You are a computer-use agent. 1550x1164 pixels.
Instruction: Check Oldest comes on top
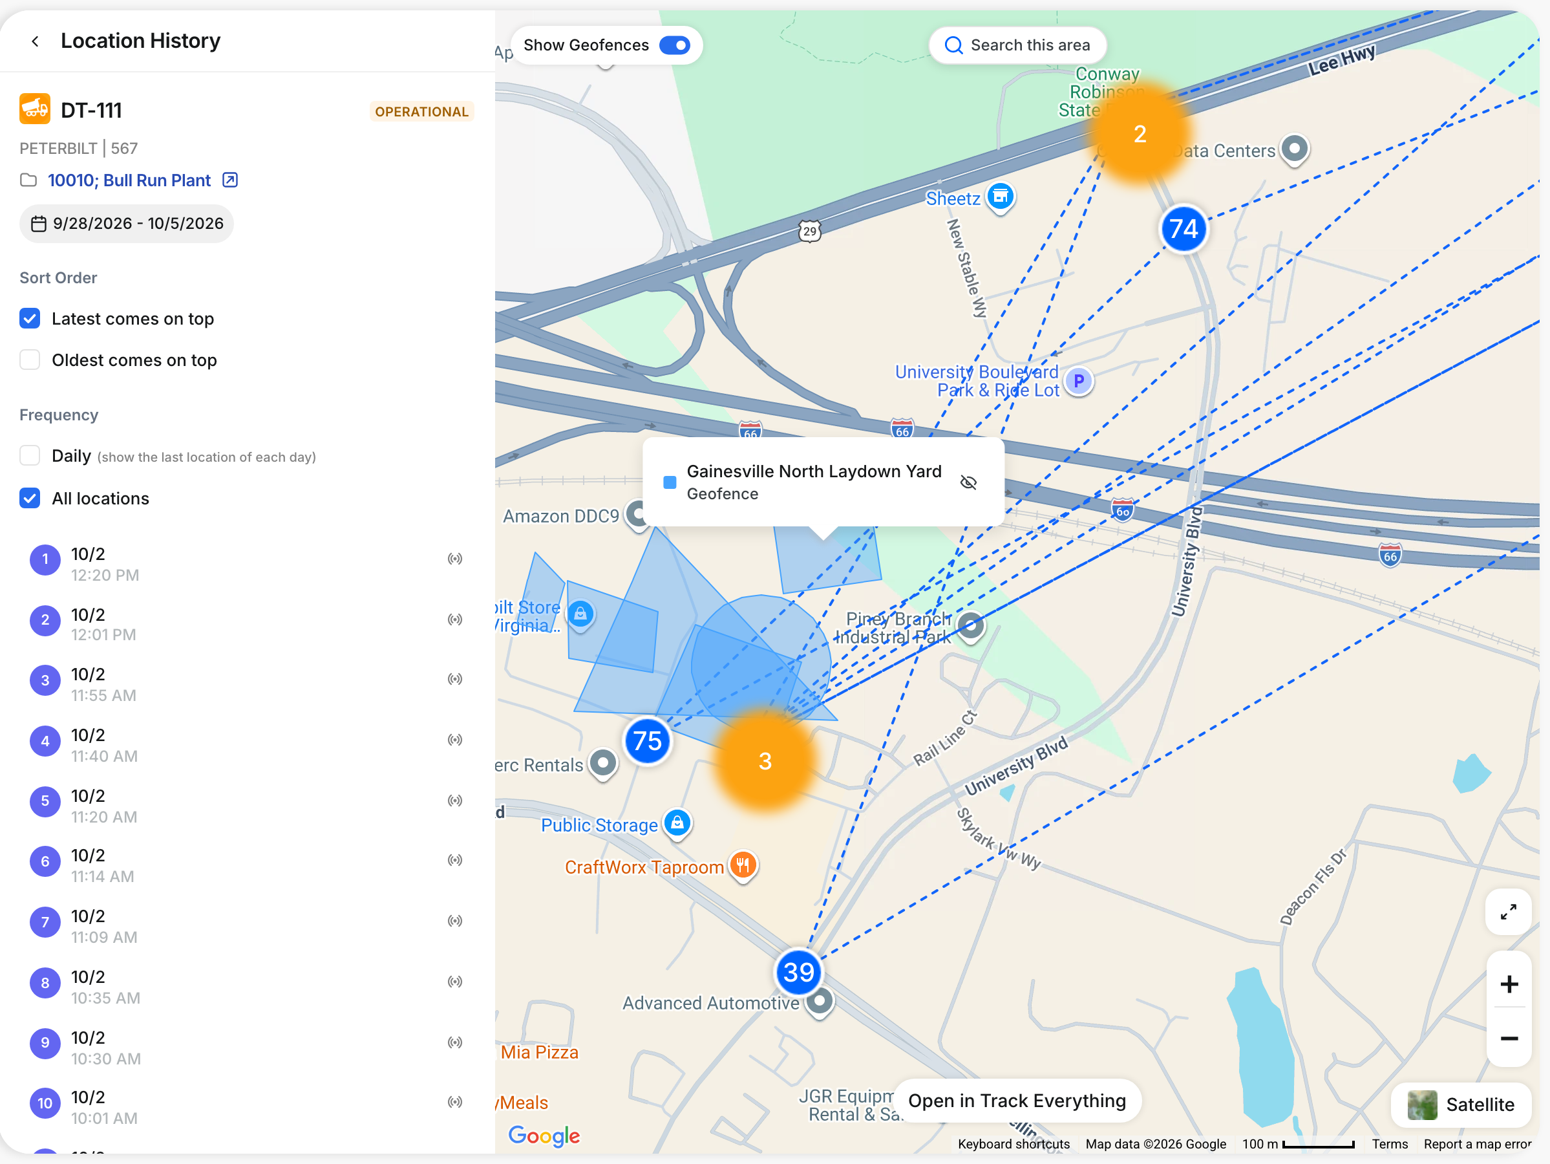coord(30,360)
